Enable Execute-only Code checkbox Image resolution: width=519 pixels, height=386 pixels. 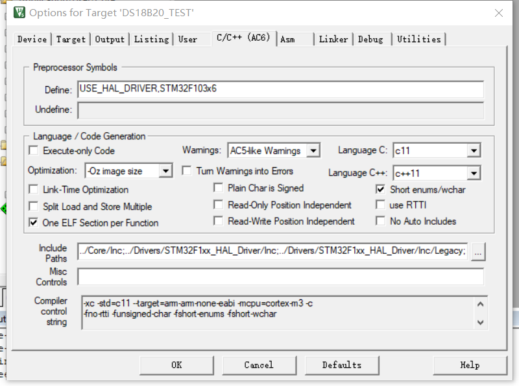(x=34, y=151)
